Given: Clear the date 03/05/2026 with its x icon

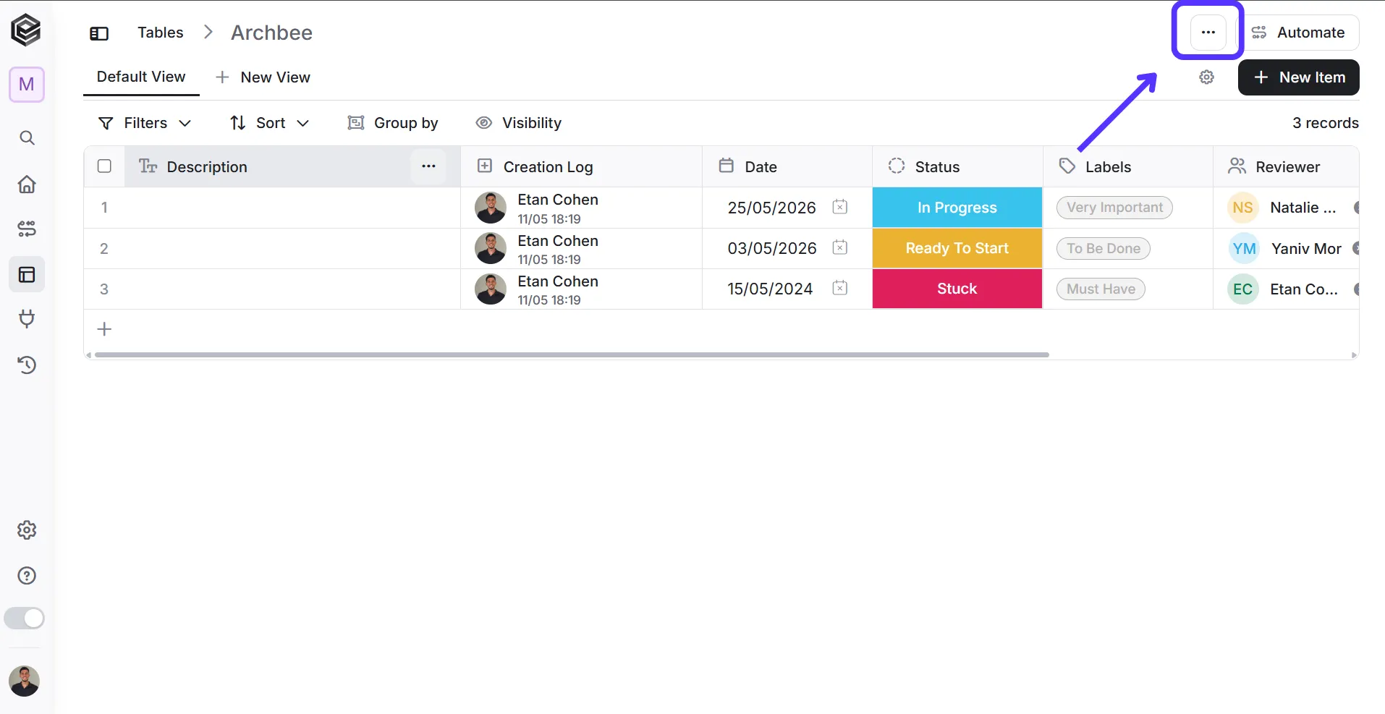Looking at the screenshot, I should point(839,247).
